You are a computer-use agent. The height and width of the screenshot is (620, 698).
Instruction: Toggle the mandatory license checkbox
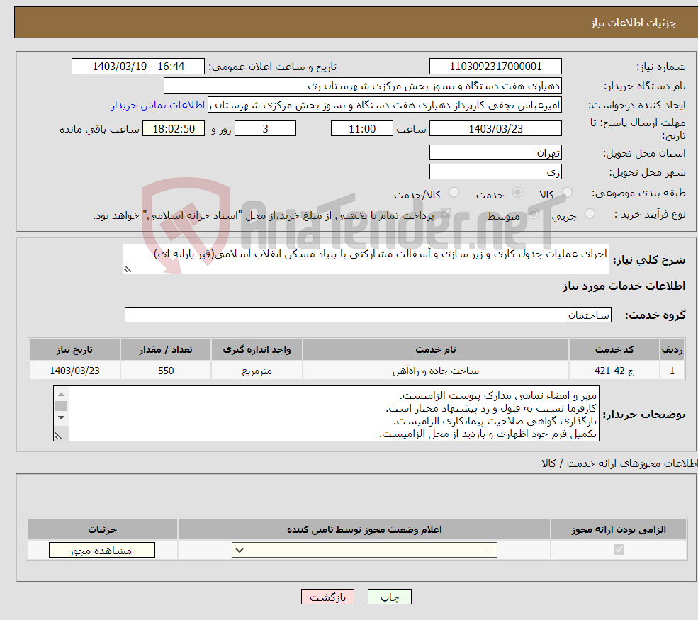click(619, 550)
